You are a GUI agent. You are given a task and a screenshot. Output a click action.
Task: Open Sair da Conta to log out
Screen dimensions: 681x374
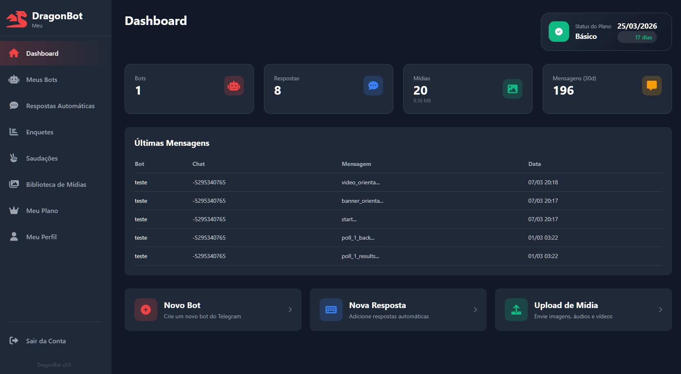pyautogui.click(x=45, y=341)
